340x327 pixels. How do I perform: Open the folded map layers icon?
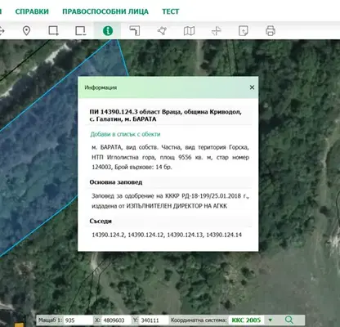pos(189,31)
